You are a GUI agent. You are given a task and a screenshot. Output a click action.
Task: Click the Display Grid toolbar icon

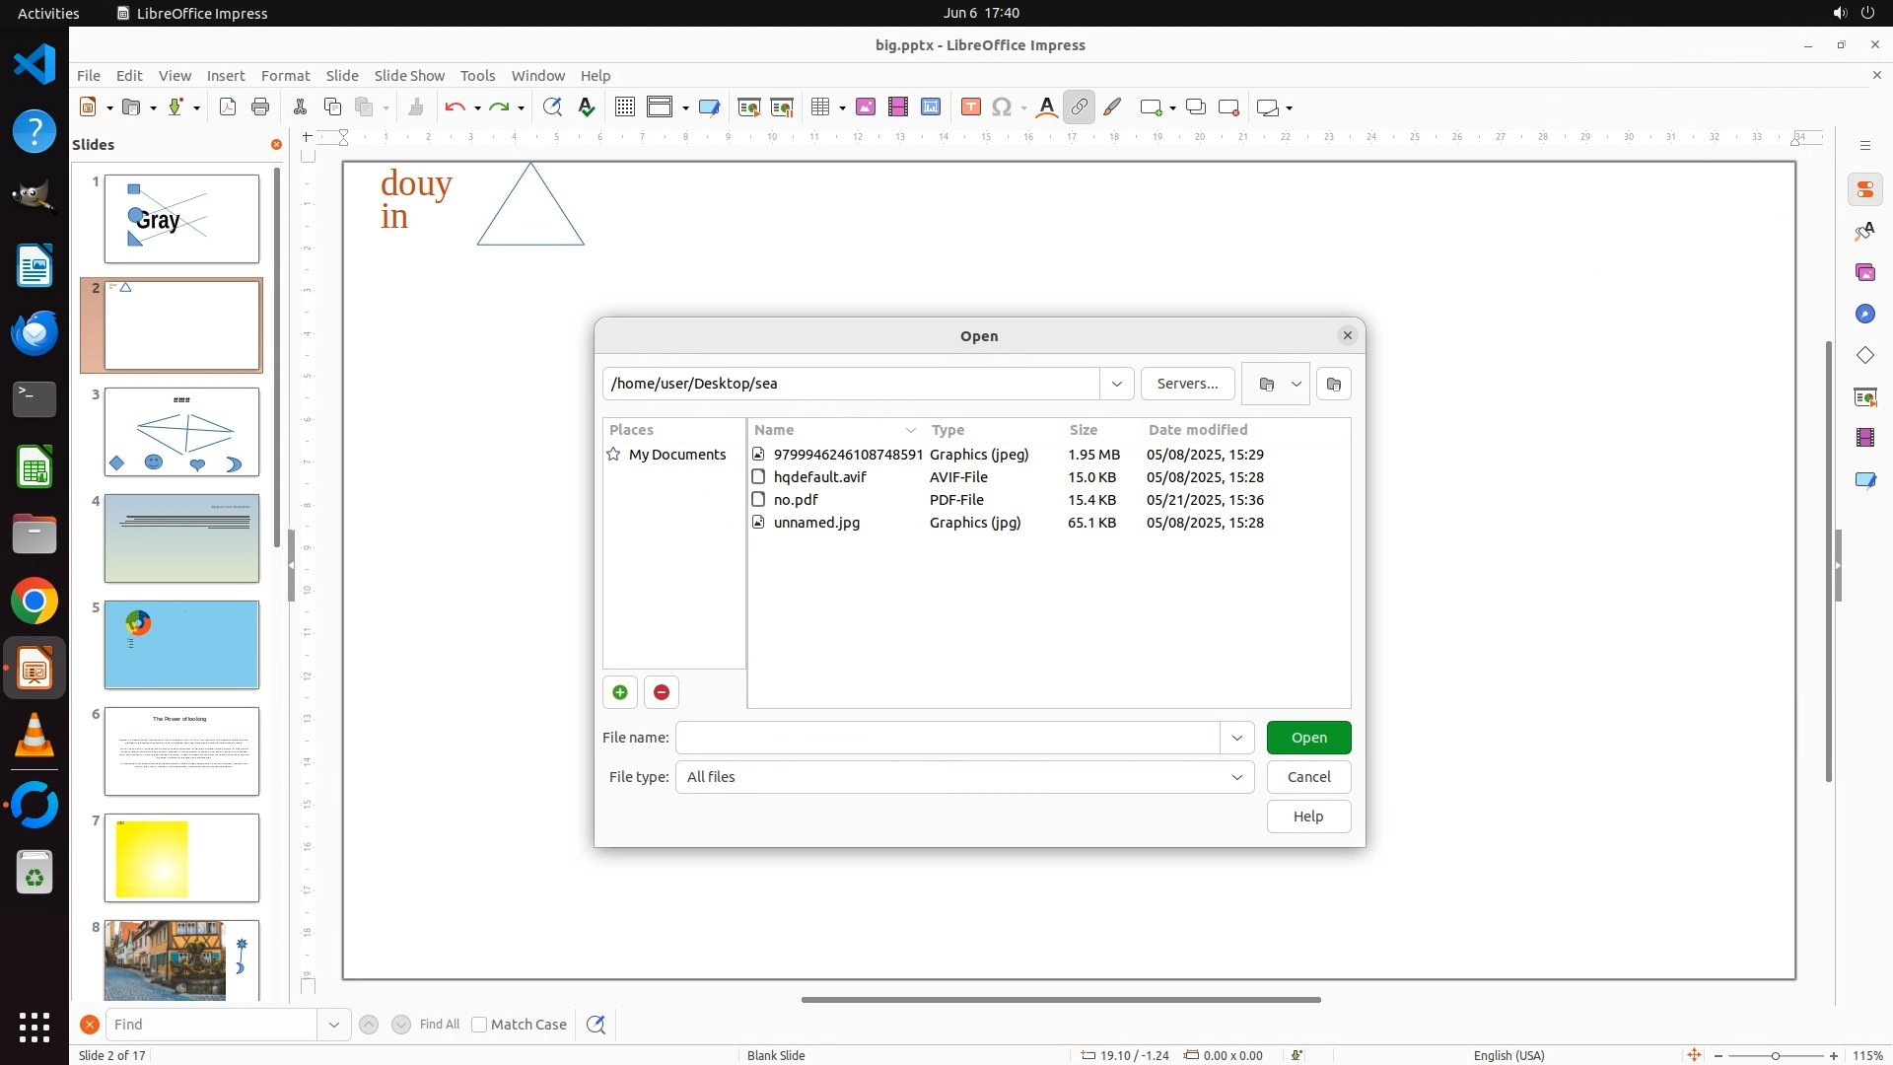click(x=624, y=107)
